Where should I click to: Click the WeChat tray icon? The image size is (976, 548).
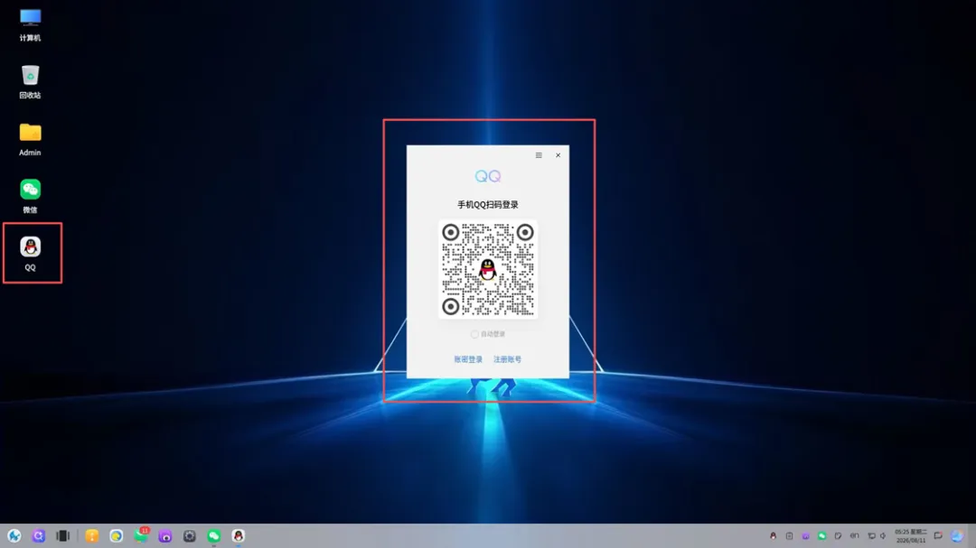pyautogui.click(x=822, y=535)
